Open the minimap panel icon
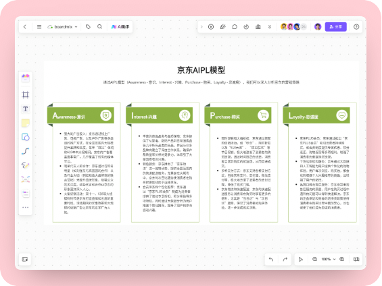 point(25,259)
